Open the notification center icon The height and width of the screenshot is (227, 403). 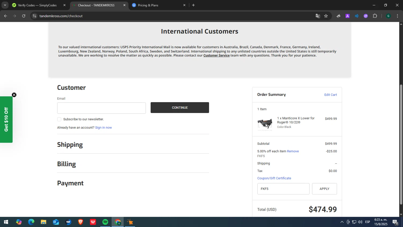click(x=395, y=222)
